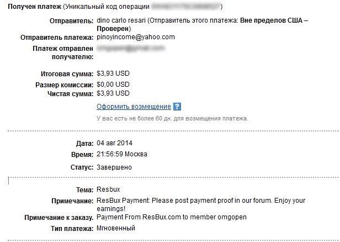Click the 60-day refund notice text
The width and height of the screenshot is (340, 242).
[172, 118]
